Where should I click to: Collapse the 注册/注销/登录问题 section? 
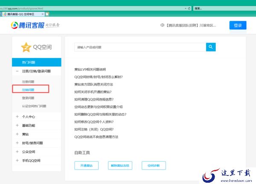click(37, 71)
